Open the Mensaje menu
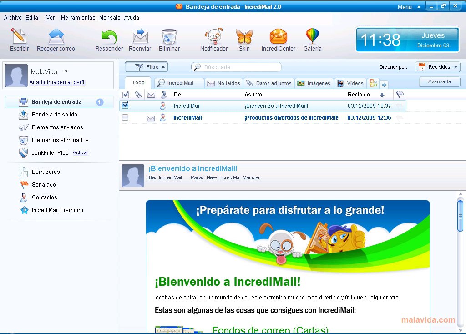Screen dimensions: 466x334 pos(110,18)
